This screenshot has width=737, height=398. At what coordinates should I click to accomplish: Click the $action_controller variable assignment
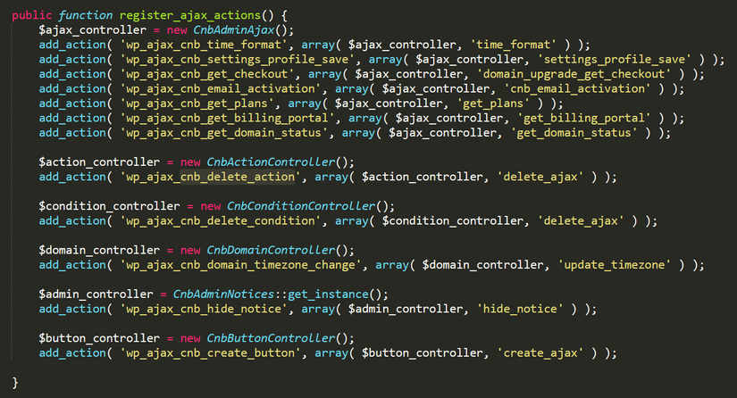pyautogui.click(x=99, y=162)
